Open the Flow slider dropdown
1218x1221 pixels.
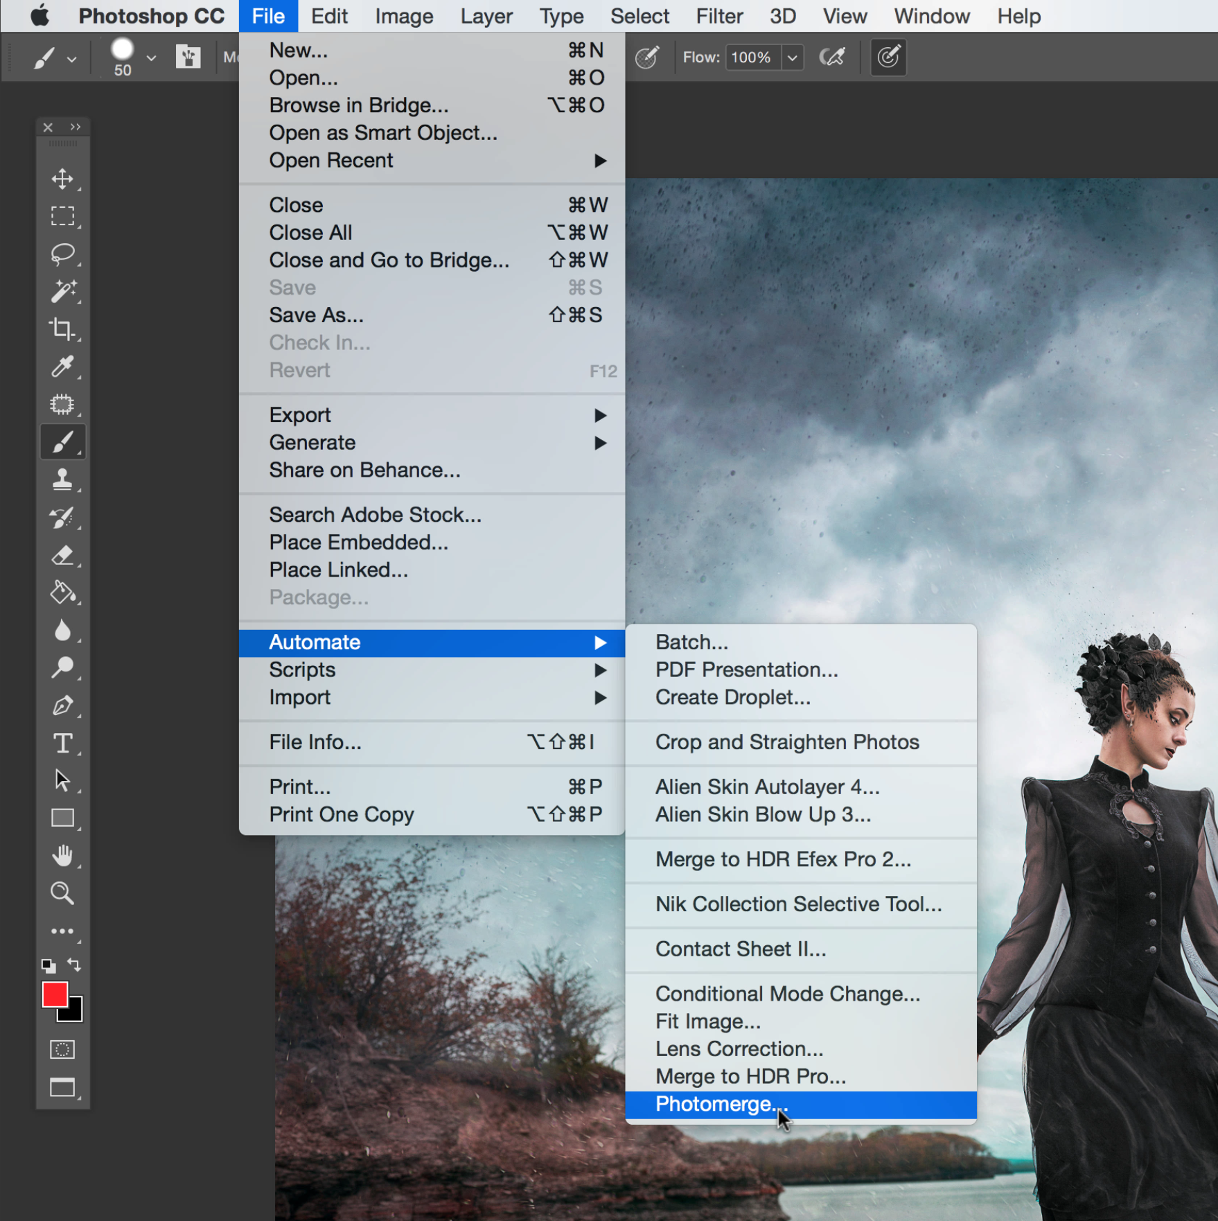[793, 58]
